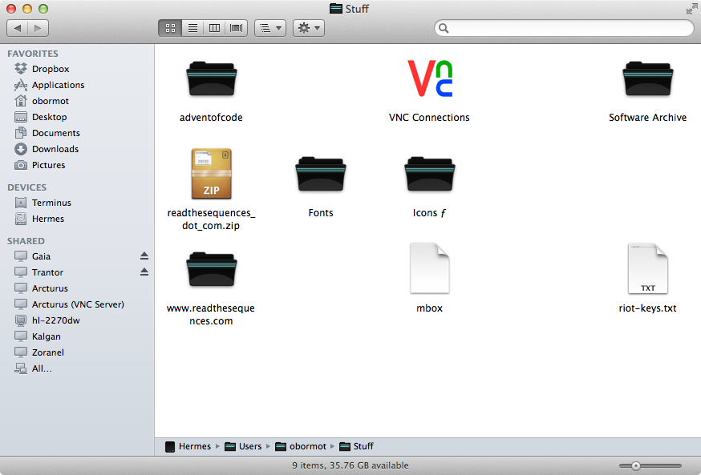Open the item arrangement dropdown
The height and width of the screenshot is (475, 701).
pyautogui.click(x=270, y=28)
